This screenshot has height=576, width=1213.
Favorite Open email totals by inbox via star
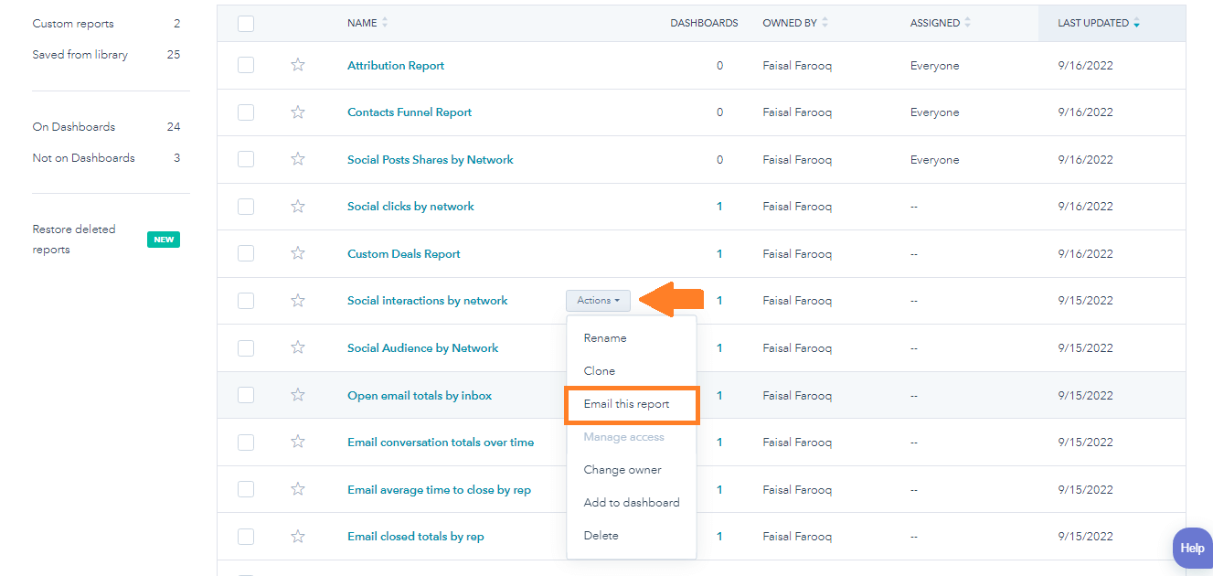point(297,394)
